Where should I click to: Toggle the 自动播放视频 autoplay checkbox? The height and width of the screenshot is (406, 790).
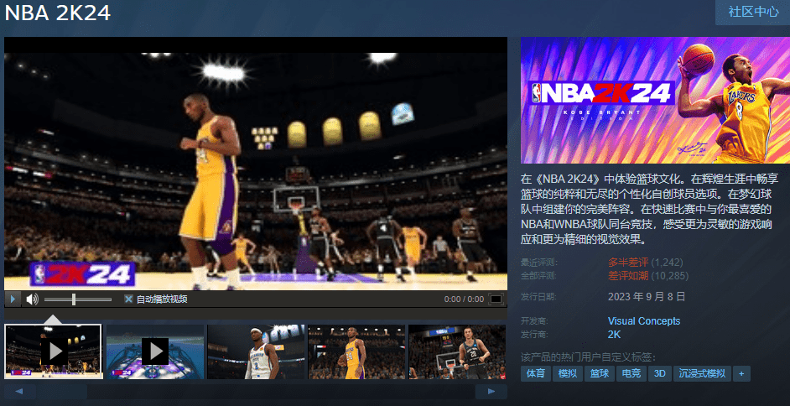pyautogui.click(x=128, y=299)
